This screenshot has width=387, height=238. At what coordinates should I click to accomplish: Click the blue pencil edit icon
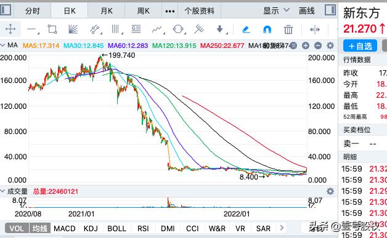click(246, 30)
